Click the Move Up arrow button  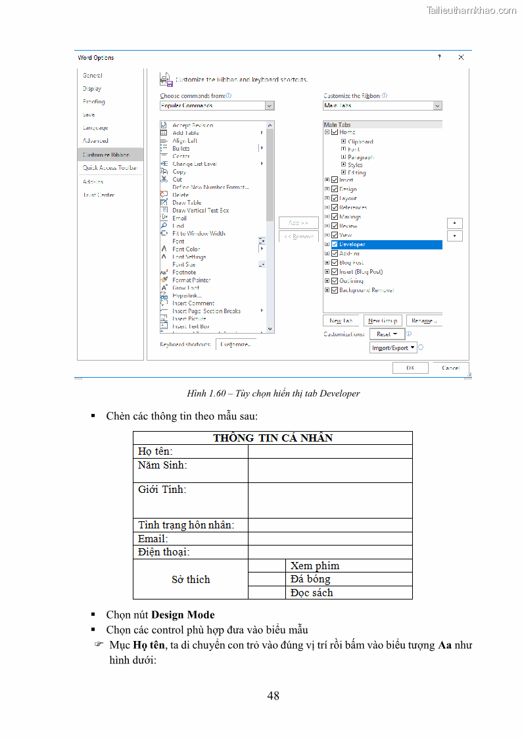454,223
